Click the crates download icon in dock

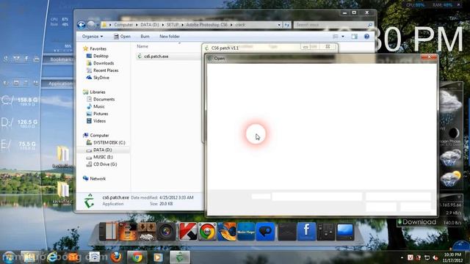click(x=147, y=232)
